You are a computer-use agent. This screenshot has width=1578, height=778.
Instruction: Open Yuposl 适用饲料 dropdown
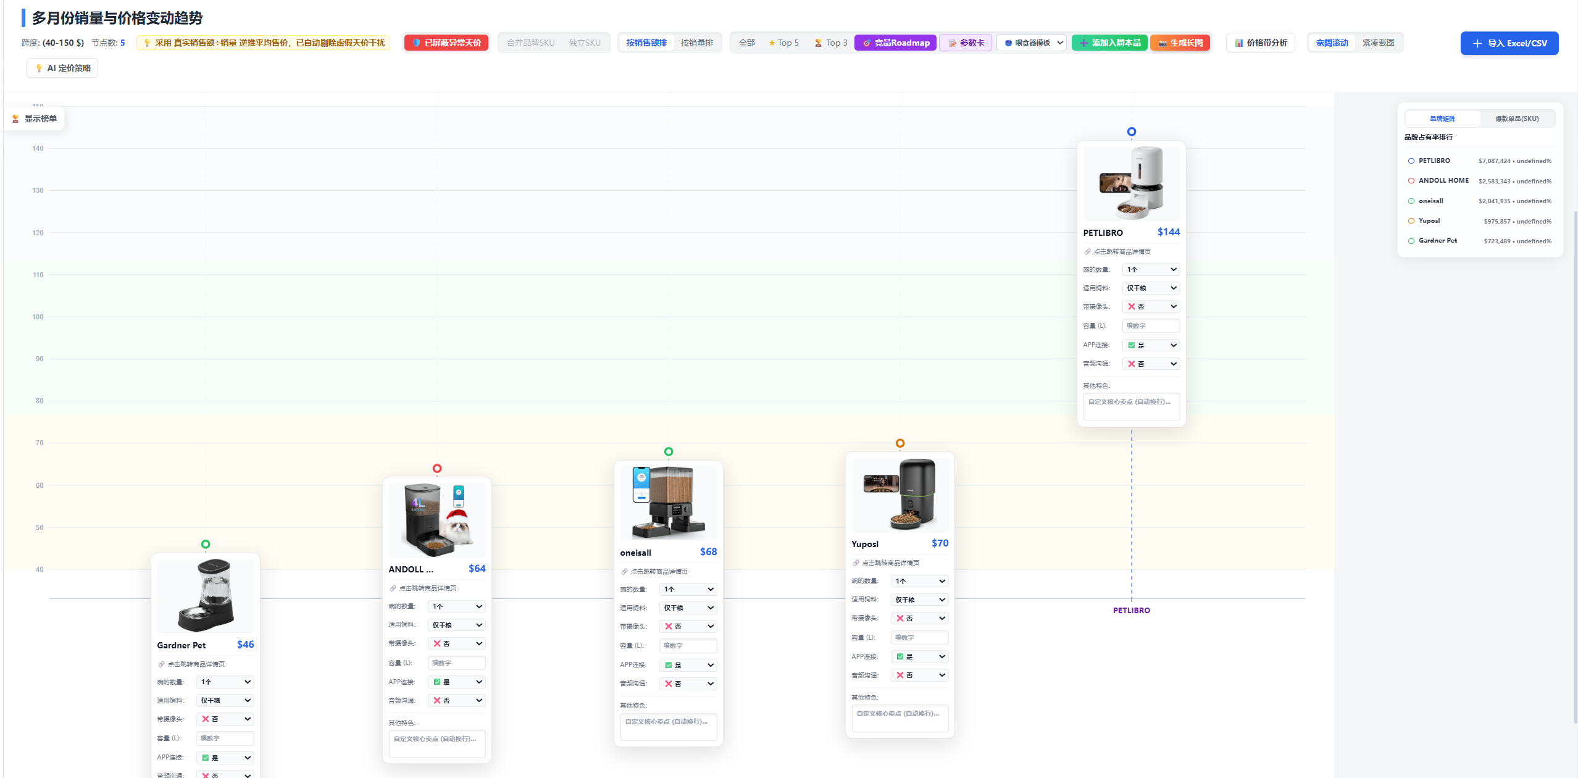[919, 600]
